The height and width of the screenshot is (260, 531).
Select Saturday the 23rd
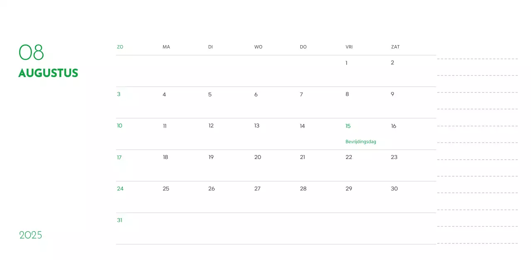coord(394,157)
